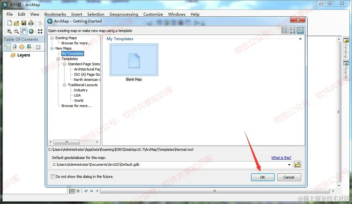Click the Cancel button
Screen dimensions: 352x204
click(x=289, y=177)
